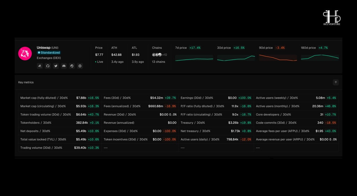Open the CoinGecko icon link
357x196 pixels.
tap(72, 66)
